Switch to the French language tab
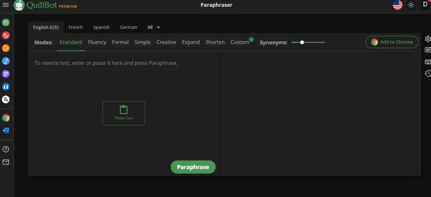The image size is (431, 197). (75, 27)
